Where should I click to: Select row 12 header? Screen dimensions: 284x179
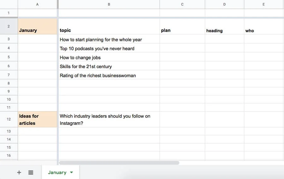9,119
